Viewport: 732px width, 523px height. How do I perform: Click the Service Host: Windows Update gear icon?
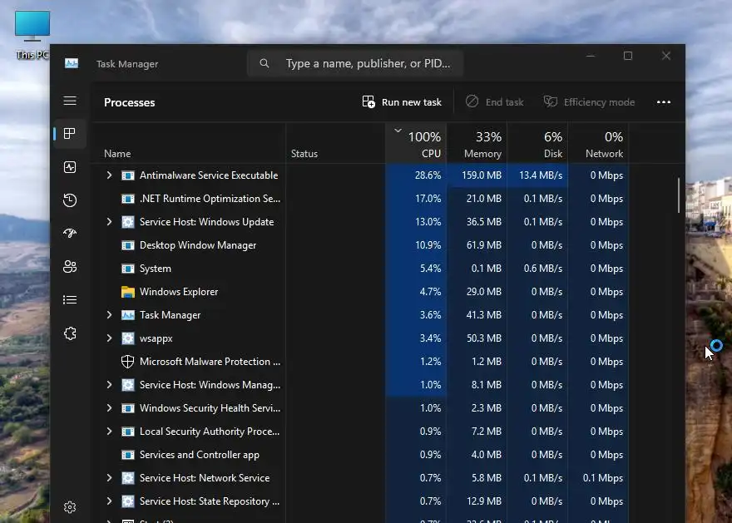pyautogui.click(x=128, y=222)
